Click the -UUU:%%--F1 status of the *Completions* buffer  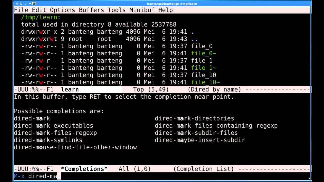pos(34,169)
